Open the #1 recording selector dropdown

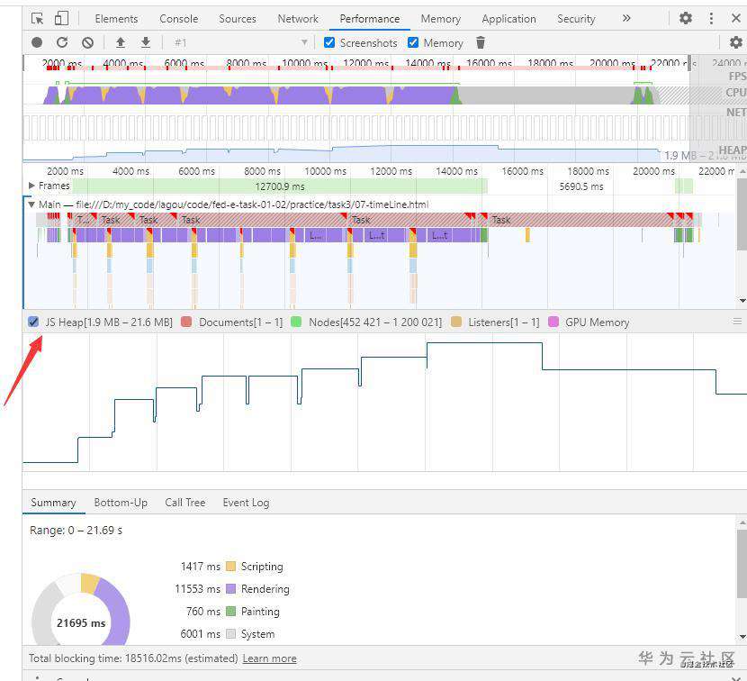click(x=240, y=42)
